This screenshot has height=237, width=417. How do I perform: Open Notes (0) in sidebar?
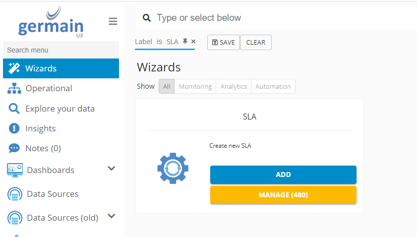(43, 148)
